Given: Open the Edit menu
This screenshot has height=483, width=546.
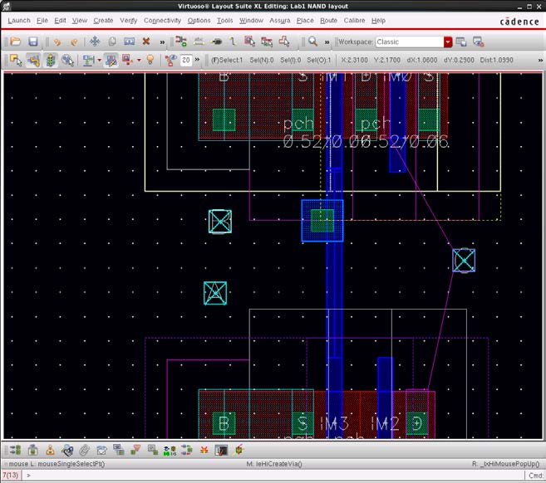Looking at the screenshot, I should pos(60,21).
